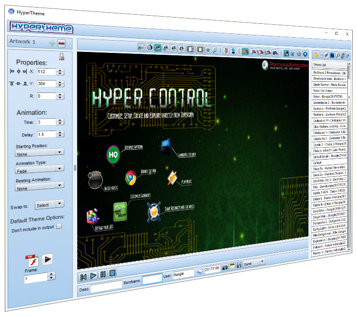Click the magnifier search icon in theme toolbar
Image resolution: width=357 pixels, height=317 pixels.
click(337, 56)
